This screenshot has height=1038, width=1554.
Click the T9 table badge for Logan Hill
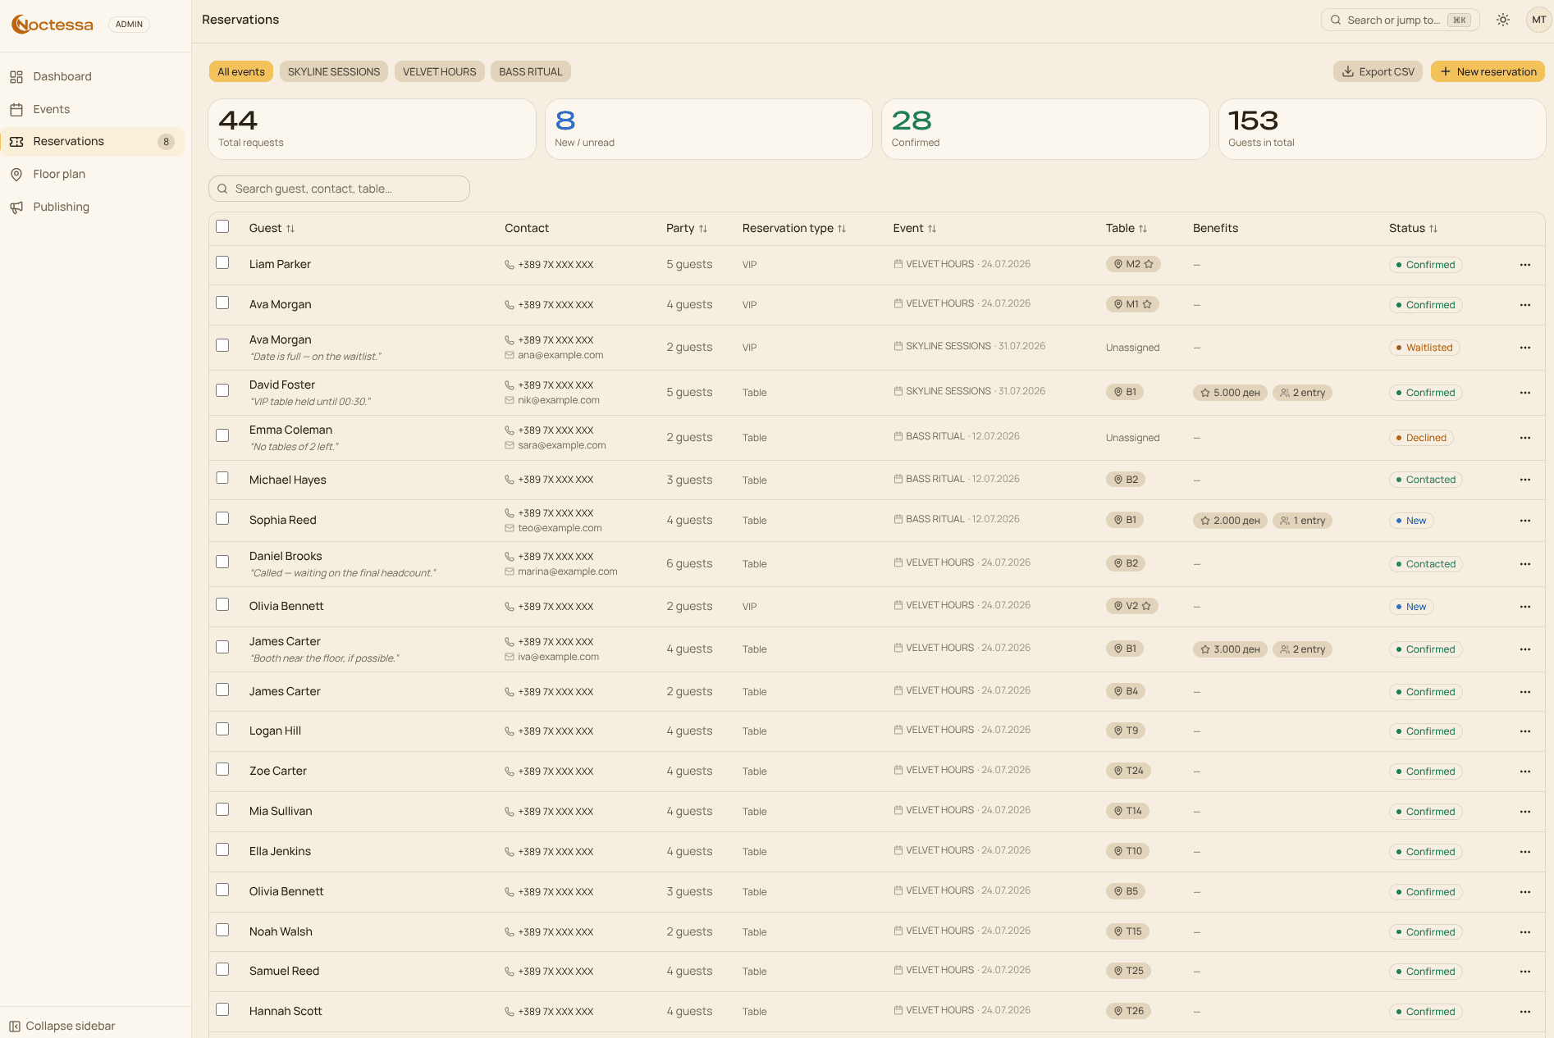1126,731
